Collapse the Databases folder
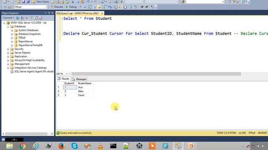The image size is (268, 150). point(8,27)
